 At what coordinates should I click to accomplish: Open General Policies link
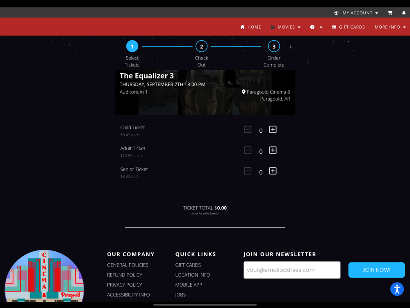coord(128,265)
